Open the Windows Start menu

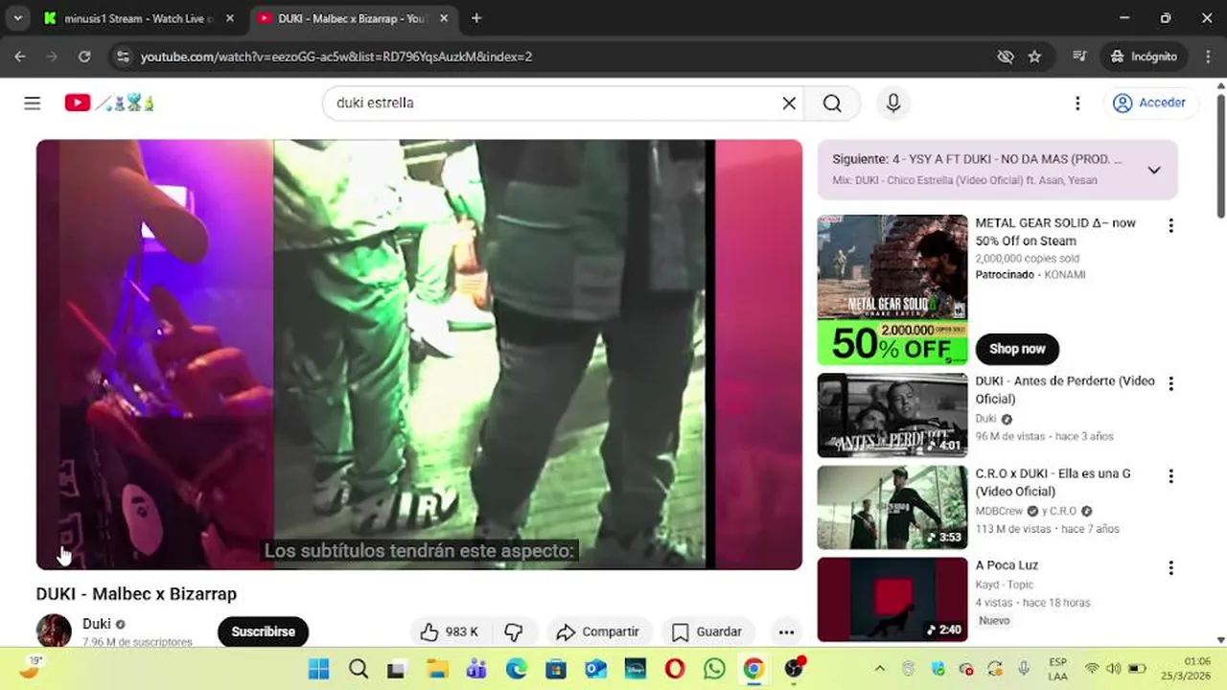[x=319, y=668]
